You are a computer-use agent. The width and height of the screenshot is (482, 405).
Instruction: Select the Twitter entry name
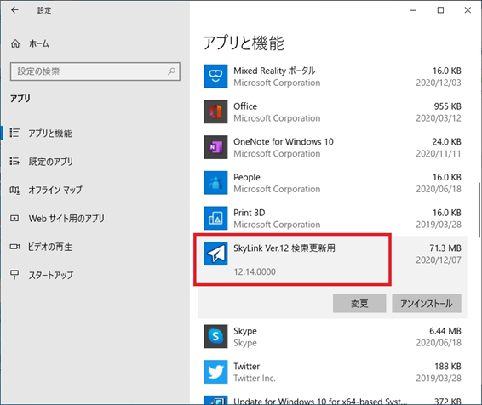click(x=246, y=367)
